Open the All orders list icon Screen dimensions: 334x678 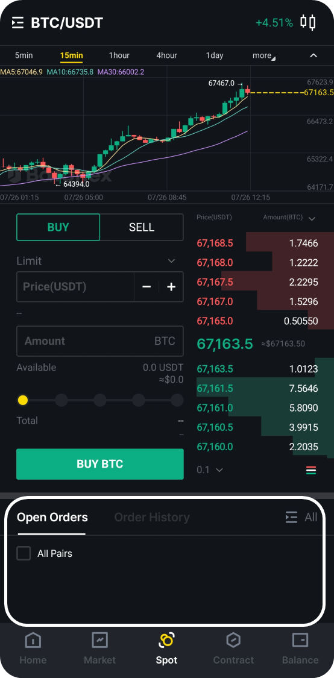pos(292,517)
